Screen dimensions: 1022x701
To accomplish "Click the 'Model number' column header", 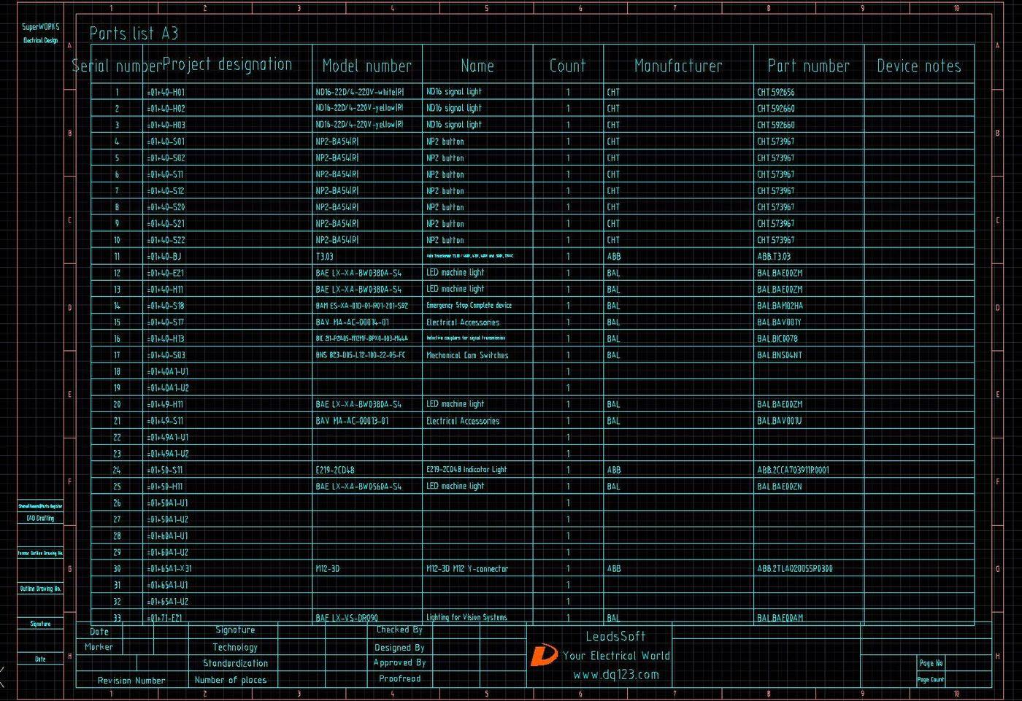I will tap(367, 66).
